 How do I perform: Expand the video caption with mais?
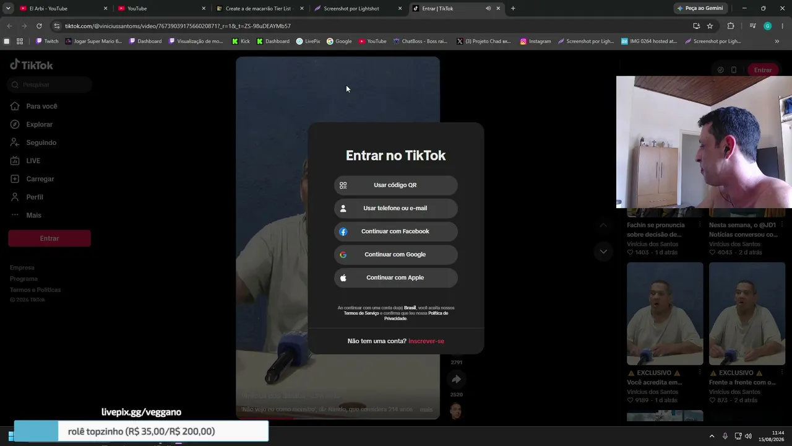(x=426, y=409)
